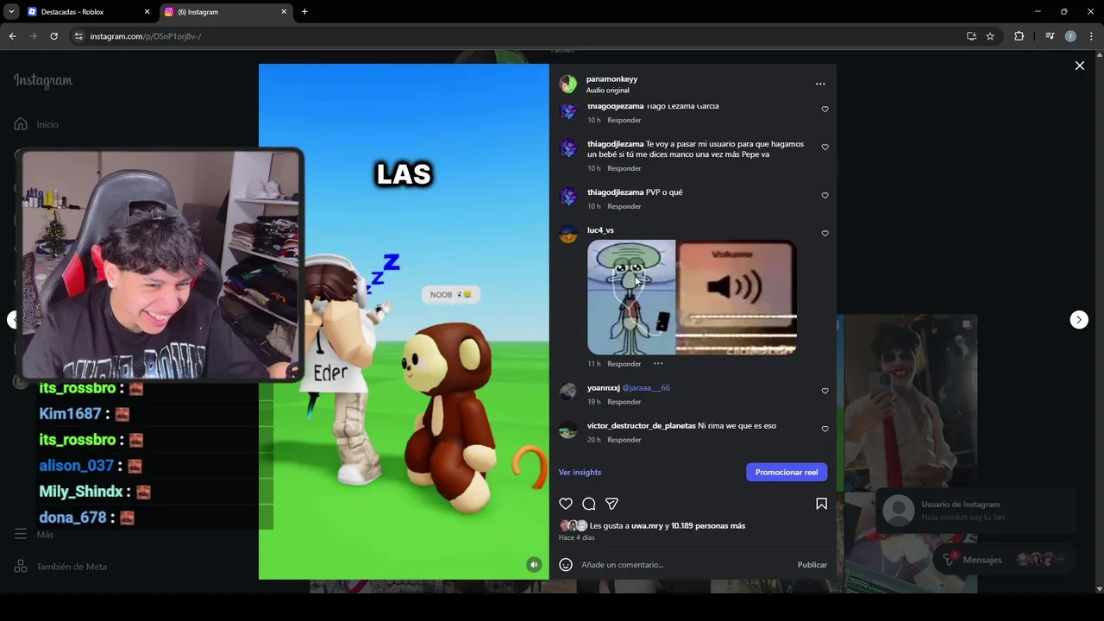Close the Instagram tab
The height and width of the screenshot is (621, 1104).
tap(284, 12)
